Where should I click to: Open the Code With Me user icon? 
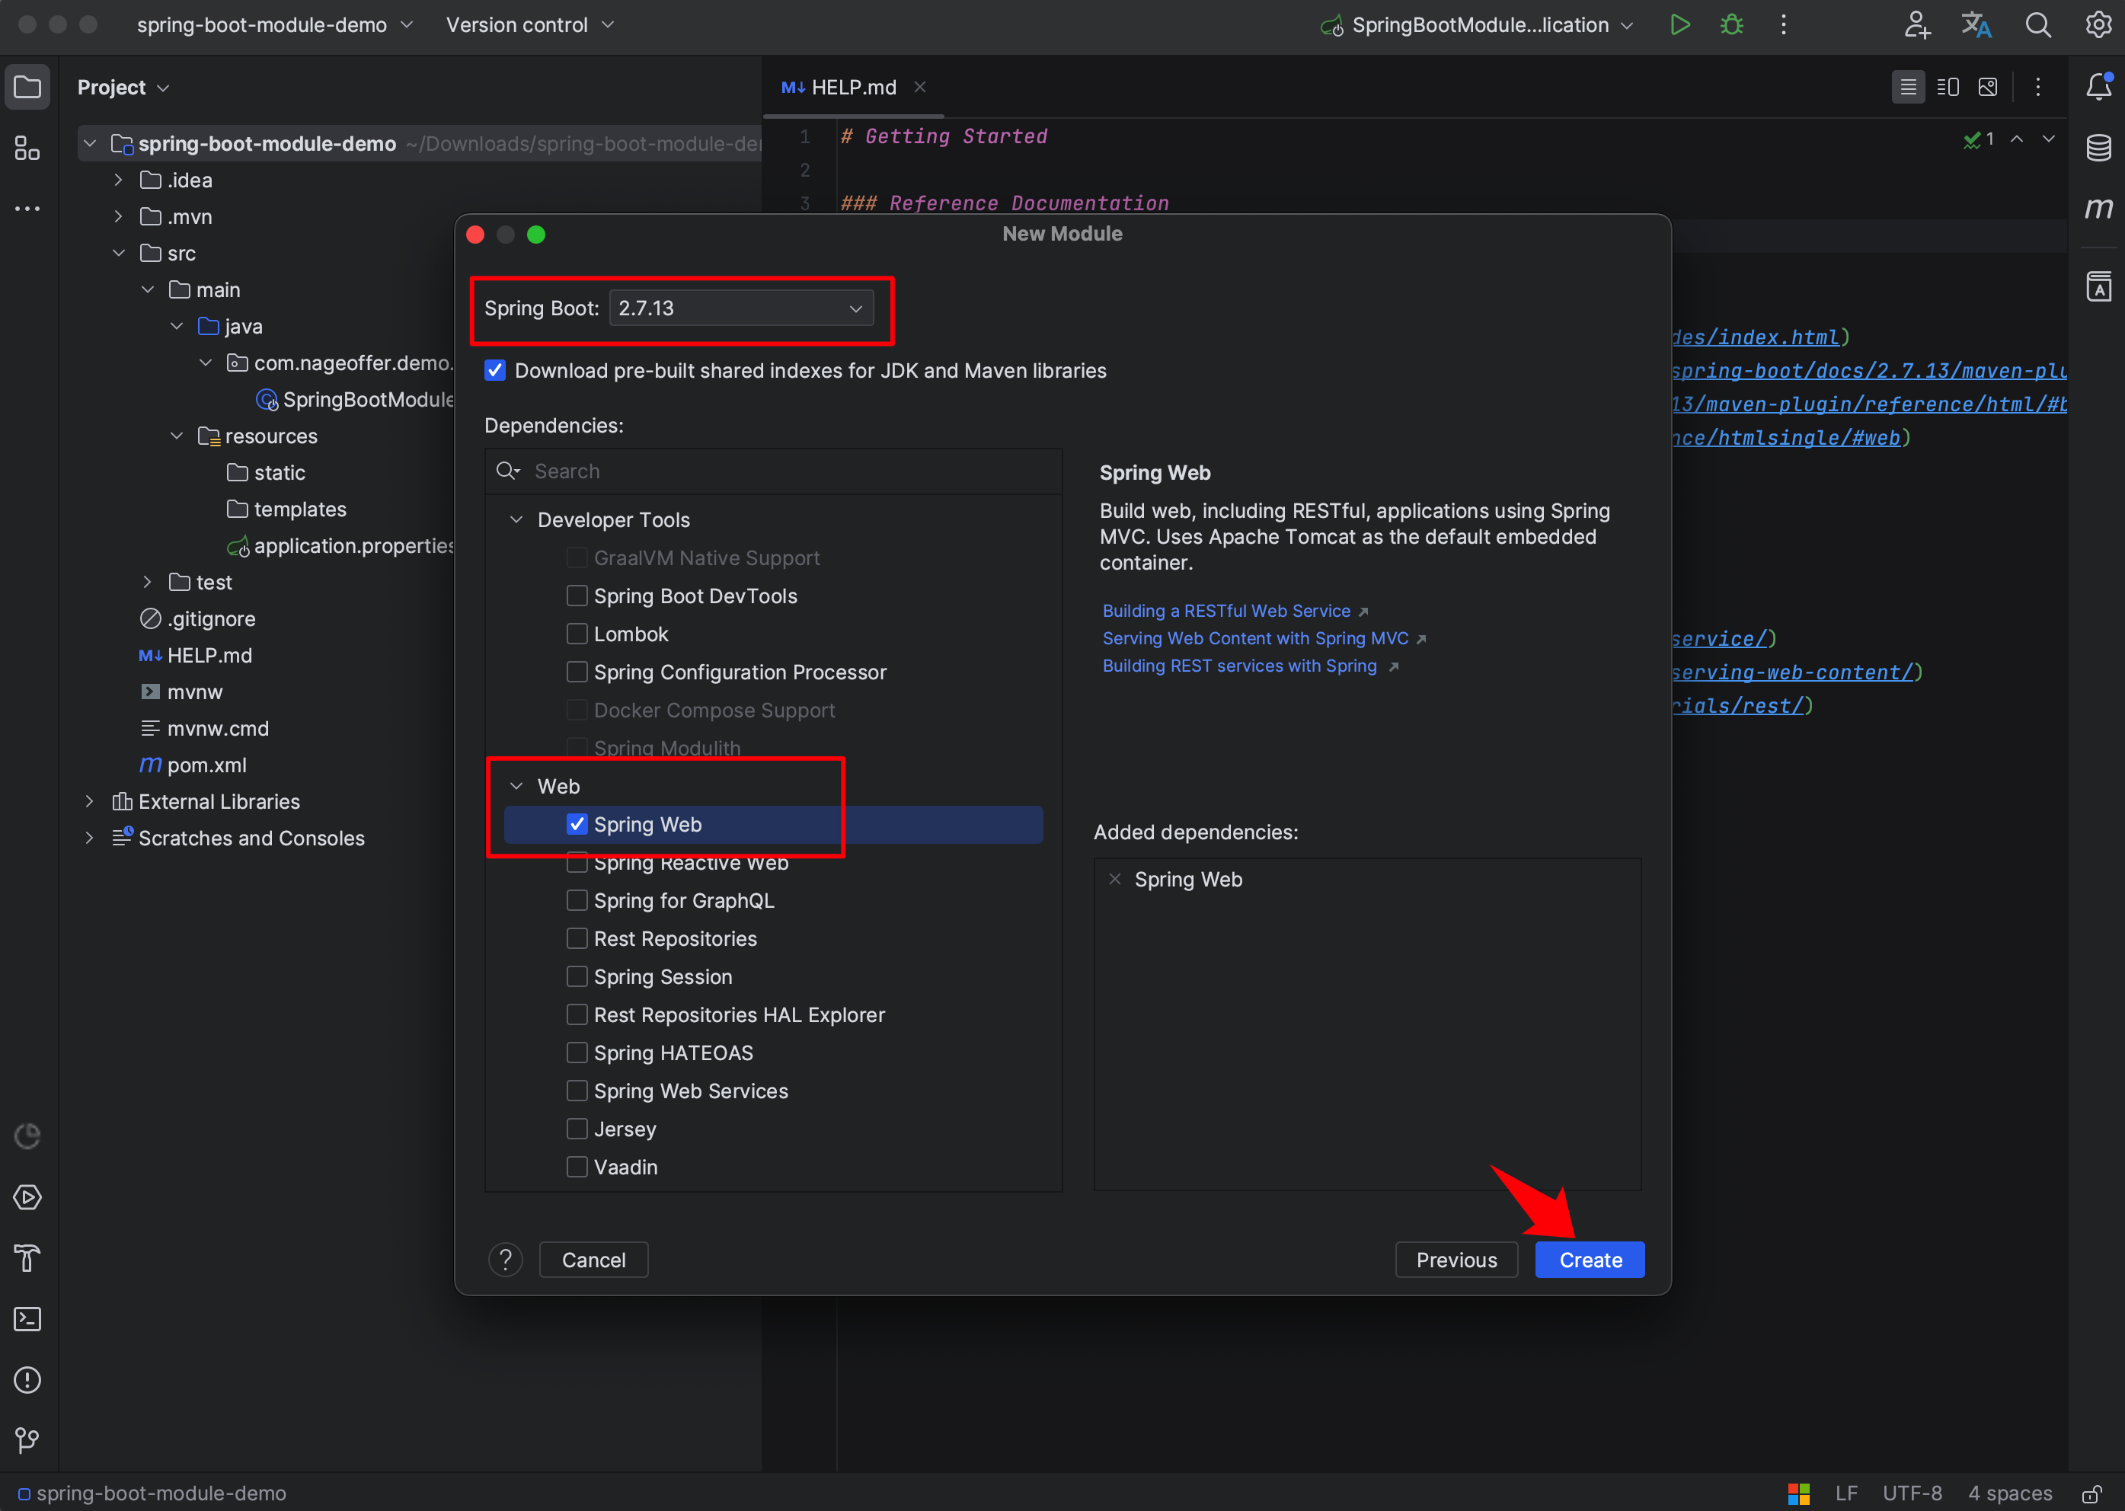(1916, 25)
